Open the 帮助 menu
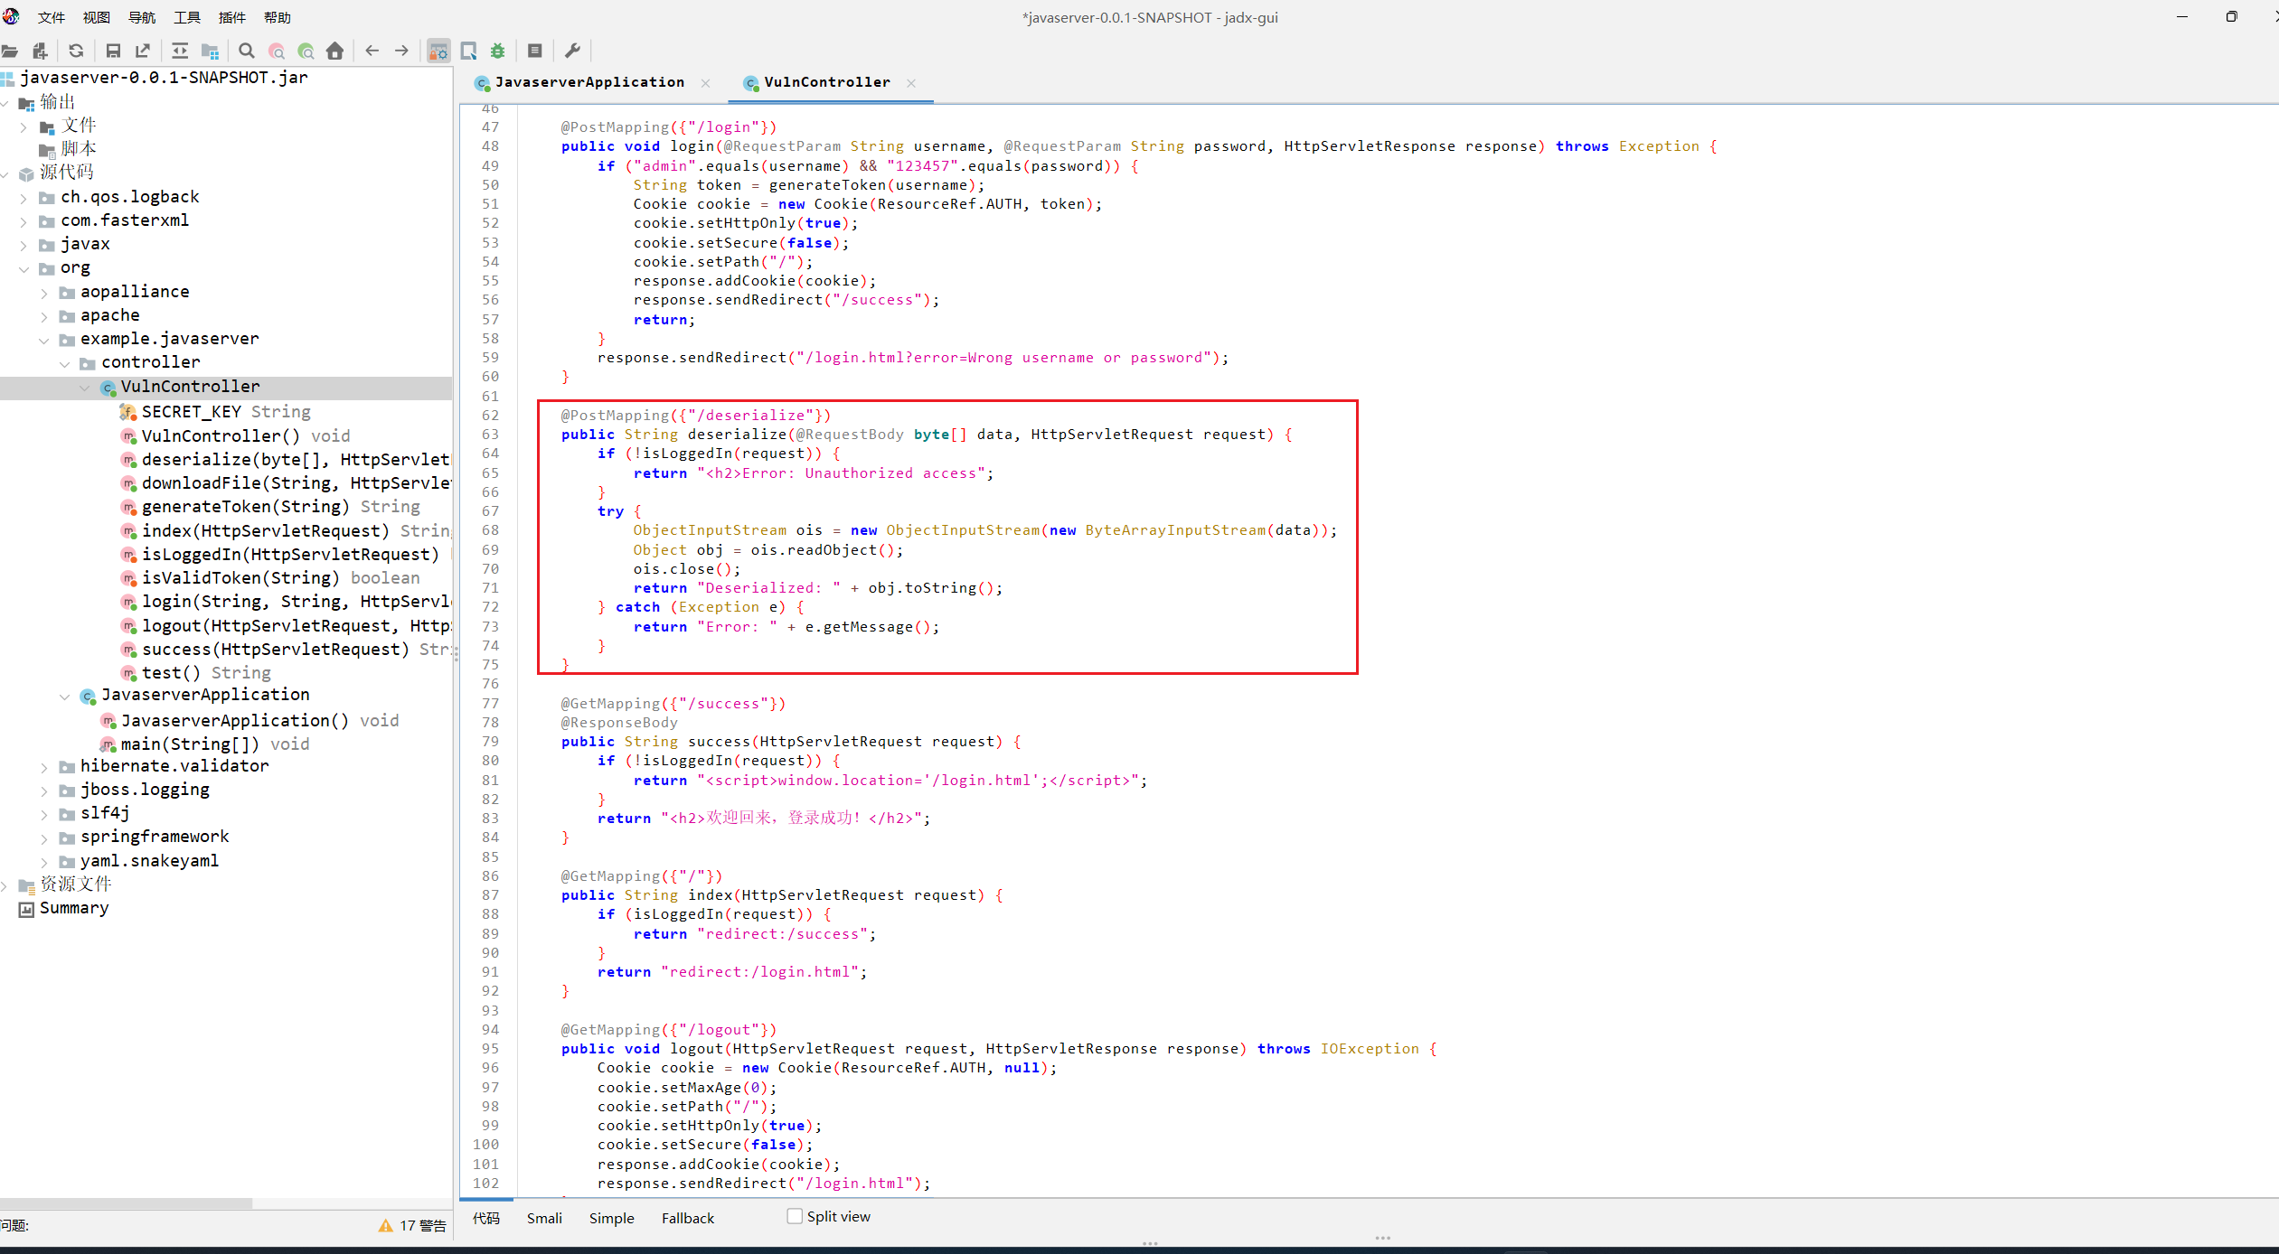 [278, 17]
